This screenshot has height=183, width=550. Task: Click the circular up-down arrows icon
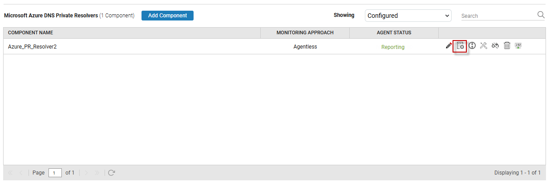(472, 46)
